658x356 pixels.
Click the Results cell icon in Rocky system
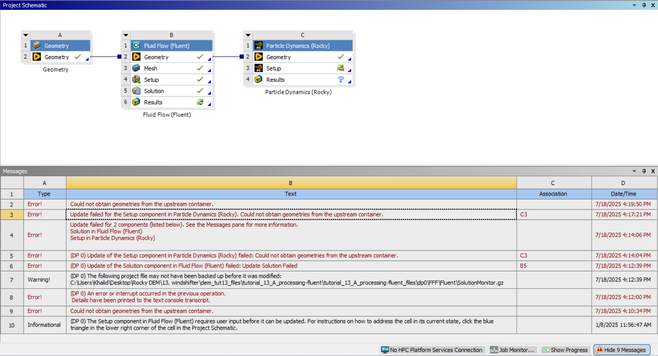(259, 79)
